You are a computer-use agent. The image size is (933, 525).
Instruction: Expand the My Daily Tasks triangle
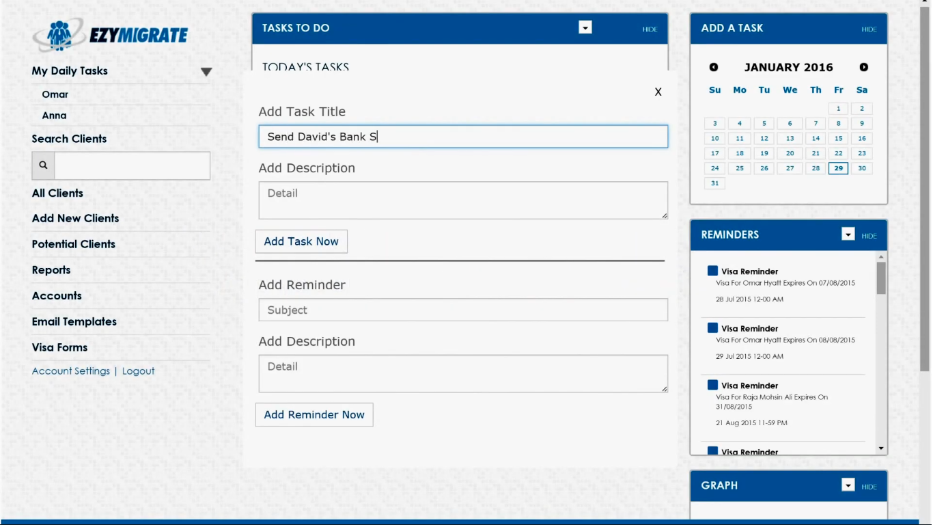click(x=206, y=72)
